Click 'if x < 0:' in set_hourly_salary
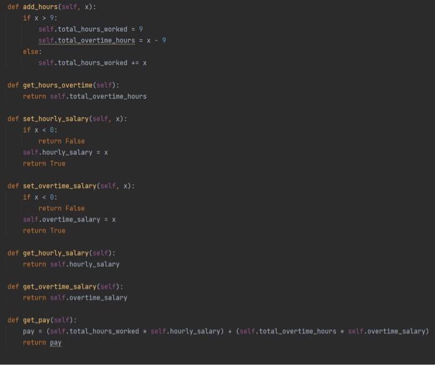The width and height of the screenshot is (435, 365). [40, 130]
